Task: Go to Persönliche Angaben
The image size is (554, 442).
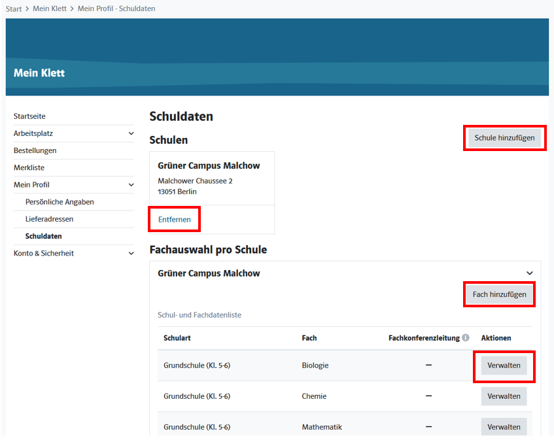Action: (60, 202)
